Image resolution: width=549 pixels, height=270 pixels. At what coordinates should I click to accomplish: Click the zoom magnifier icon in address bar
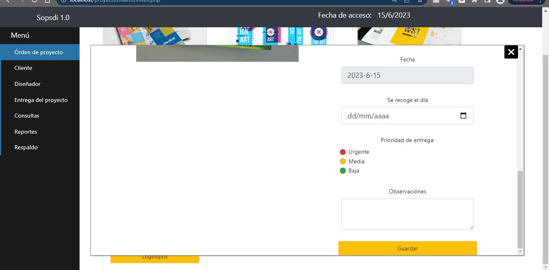click(394, 1)
